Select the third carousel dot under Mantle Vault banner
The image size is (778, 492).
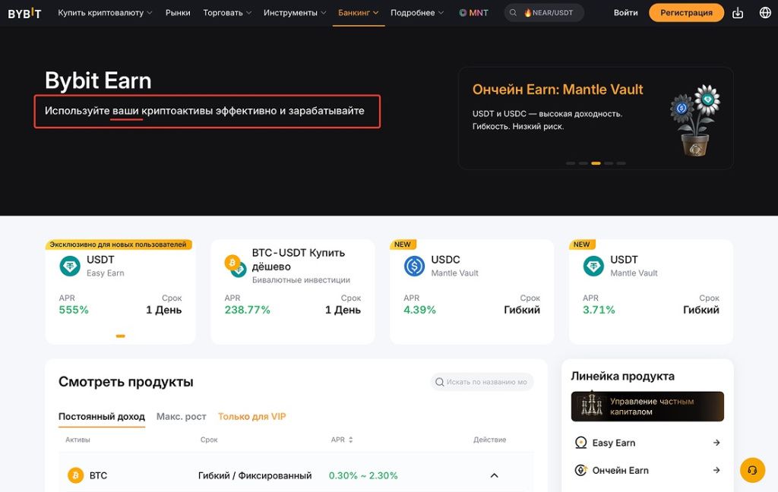point(596,163)
